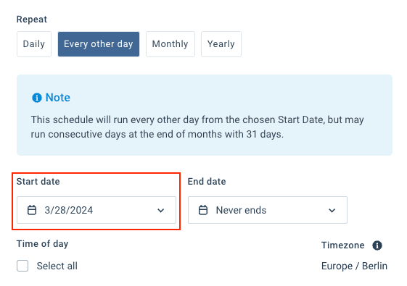Open the 3/28/2024 date picker
Image resolution: width=407 pixels, height=286 pixels.
tap(96, 210)
